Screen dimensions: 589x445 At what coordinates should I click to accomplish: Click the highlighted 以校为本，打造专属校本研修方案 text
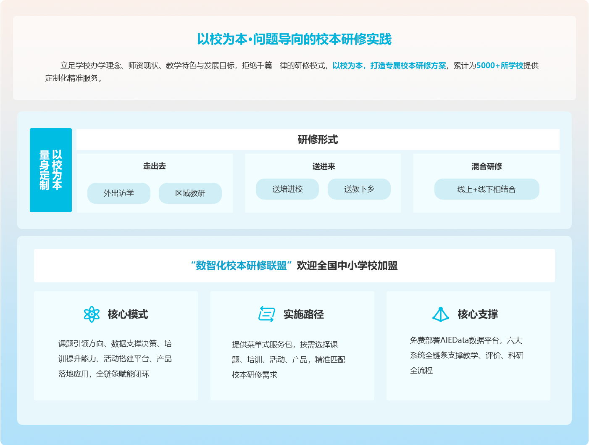tap(389, 66)
